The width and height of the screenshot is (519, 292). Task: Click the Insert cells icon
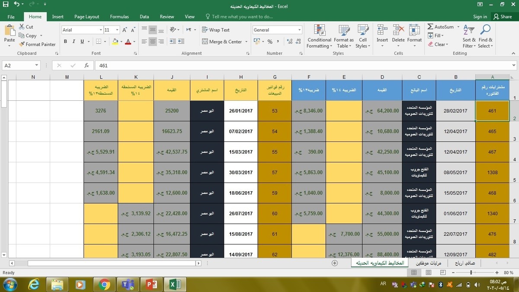[x=382, y=30]
